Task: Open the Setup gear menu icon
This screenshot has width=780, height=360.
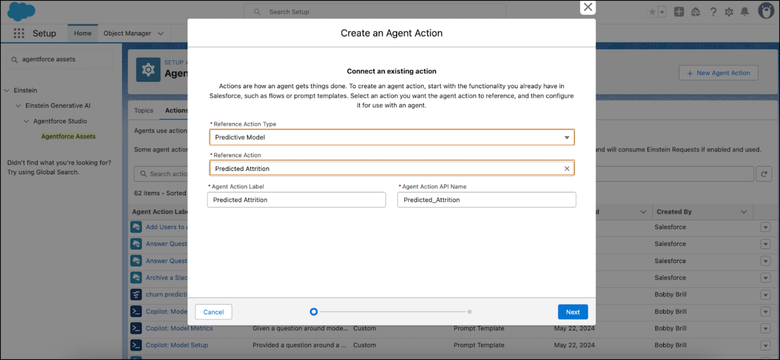Action: (729, 12)
